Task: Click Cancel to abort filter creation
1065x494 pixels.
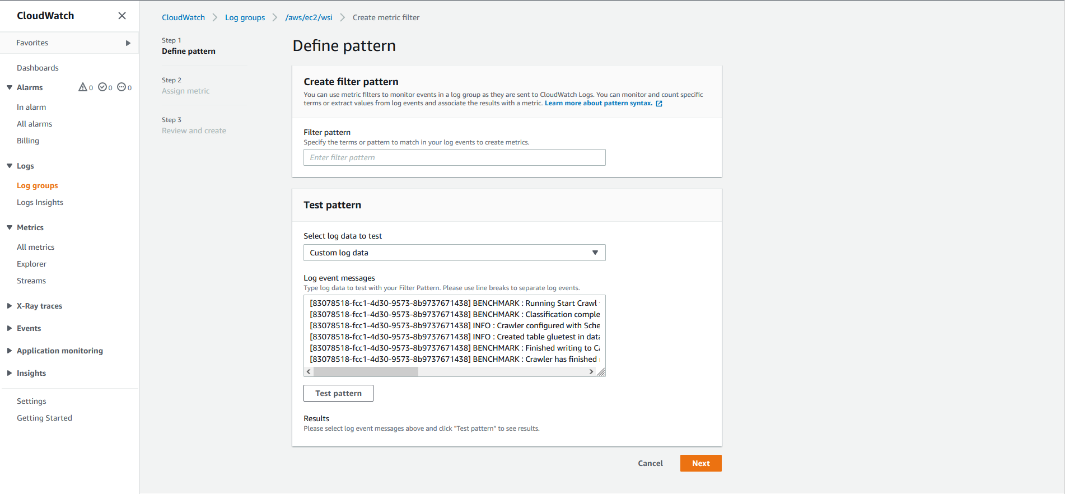Action: 650,463
